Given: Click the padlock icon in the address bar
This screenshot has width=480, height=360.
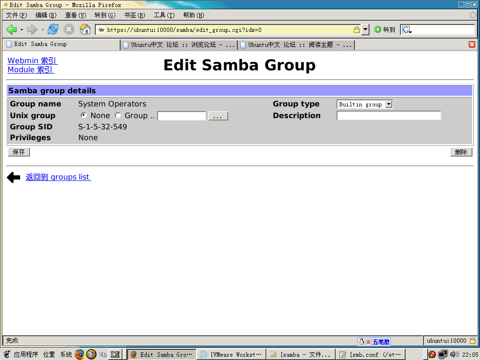Looking at the screenshot, I should [x=356, y=30].
